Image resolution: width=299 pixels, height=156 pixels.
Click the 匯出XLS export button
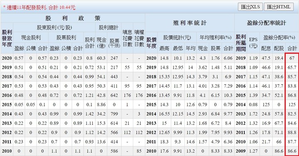point(250,7)
